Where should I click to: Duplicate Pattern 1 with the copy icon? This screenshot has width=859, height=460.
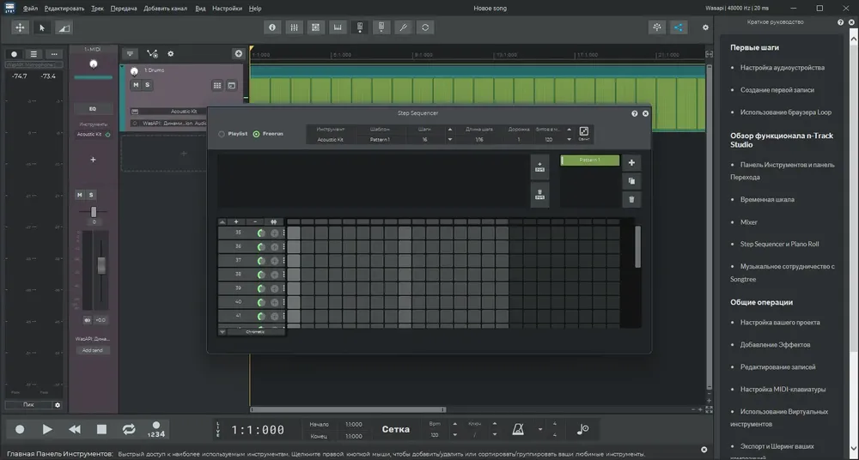[631, 181]
